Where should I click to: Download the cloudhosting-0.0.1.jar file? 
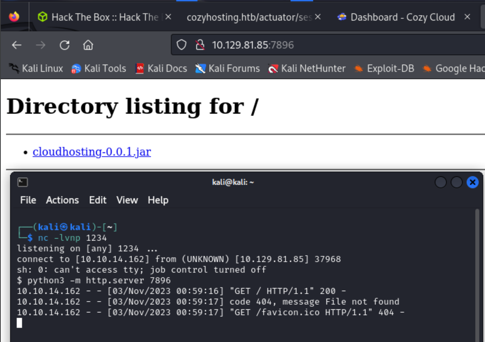coord(91,152)
